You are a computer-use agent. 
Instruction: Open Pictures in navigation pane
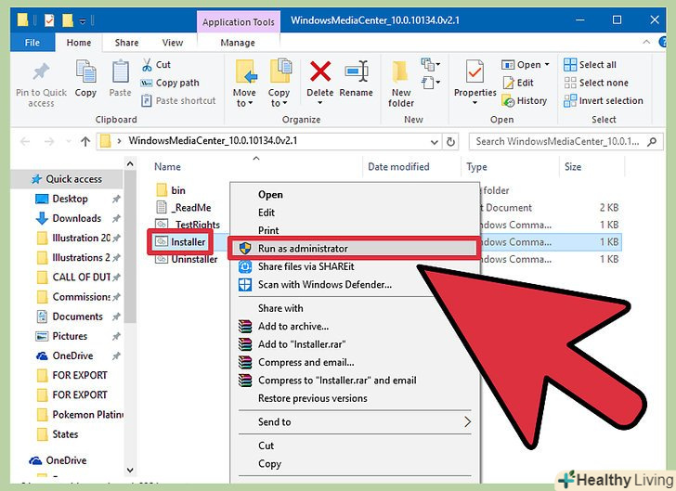click(x=70, y=336)
